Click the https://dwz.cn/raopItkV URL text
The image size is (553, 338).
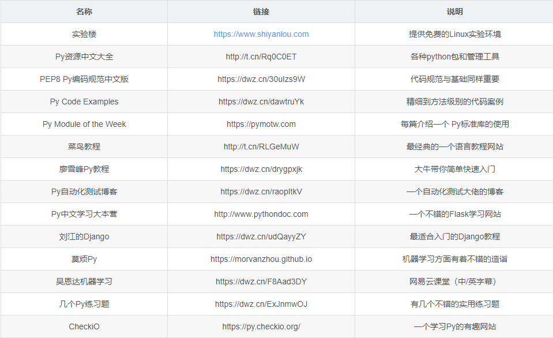(x=261, y=191)
